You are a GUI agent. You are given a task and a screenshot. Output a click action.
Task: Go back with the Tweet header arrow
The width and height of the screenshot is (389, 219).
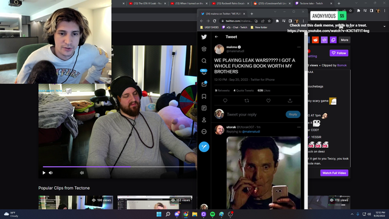click(216, 36)
